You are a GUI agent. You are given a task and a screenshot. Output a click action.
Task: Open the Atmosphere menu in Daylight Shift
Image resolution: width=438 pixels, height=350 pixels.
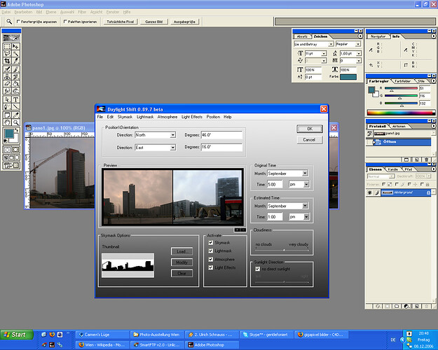167,117
